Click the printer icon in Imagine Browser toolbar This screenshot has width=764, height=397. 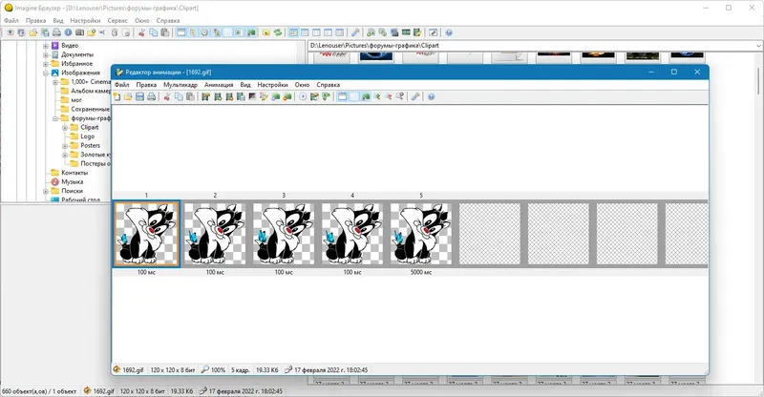[56, 32]
